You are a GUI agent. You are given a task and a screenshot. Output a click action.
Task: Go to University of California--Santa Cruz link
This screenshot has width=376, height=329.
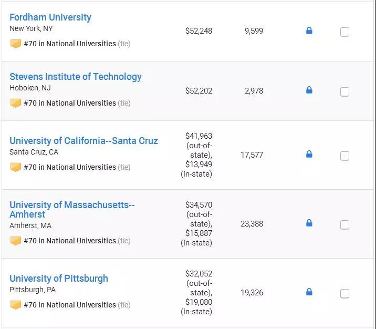(x=83, y=141)
